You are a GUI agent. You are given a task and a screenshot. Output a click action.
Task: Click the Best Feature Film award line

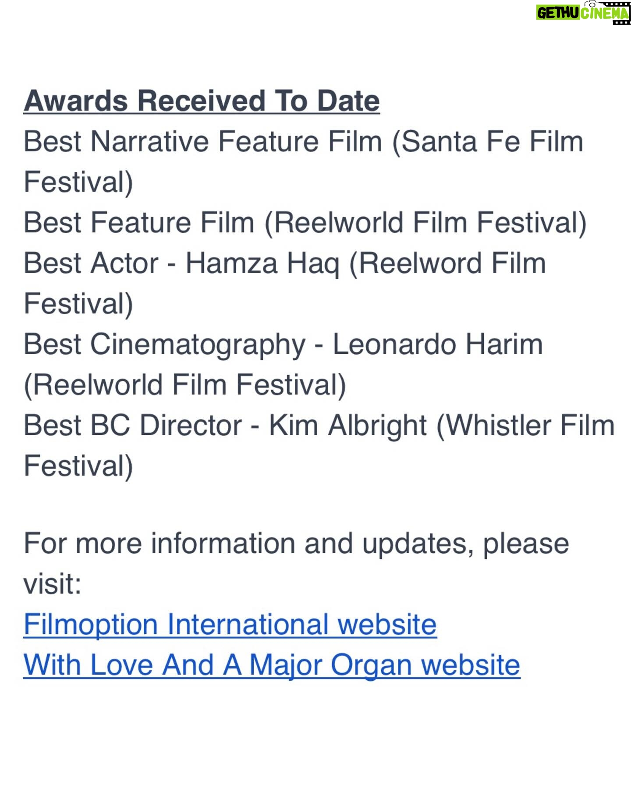[305, 223]
